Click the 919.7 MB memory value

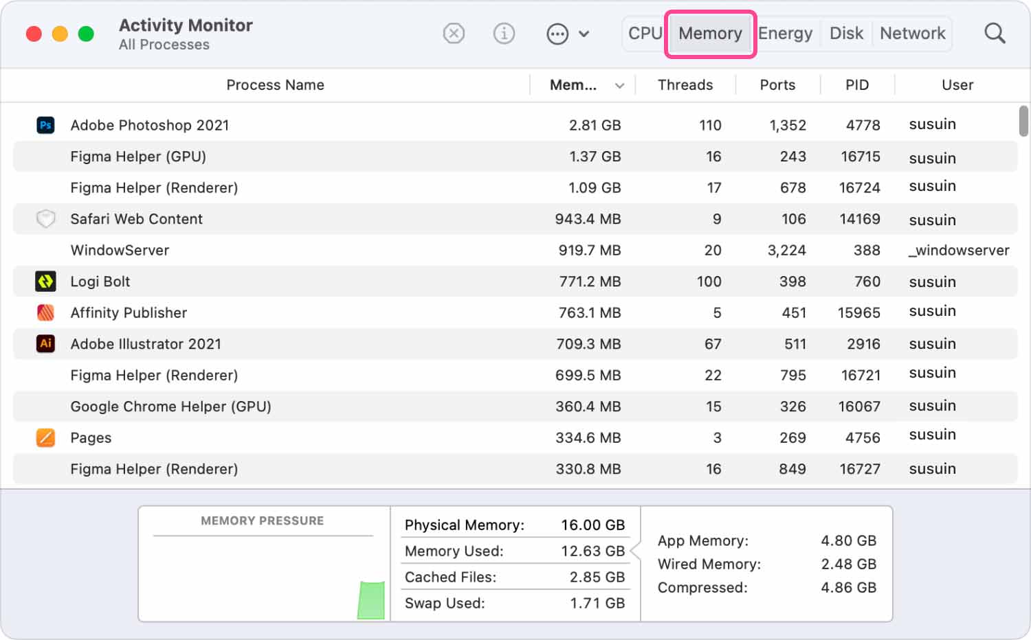pos(589,250)
